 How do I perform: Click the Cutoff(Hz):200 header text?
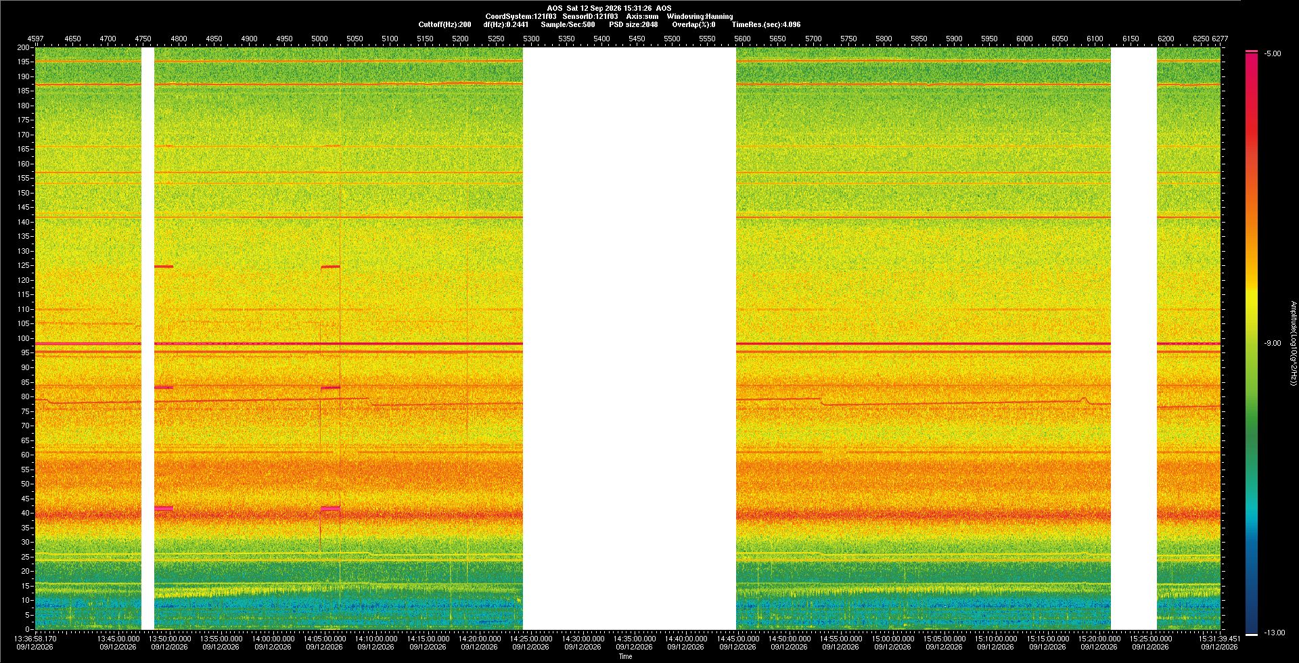(x=445, y=24)
